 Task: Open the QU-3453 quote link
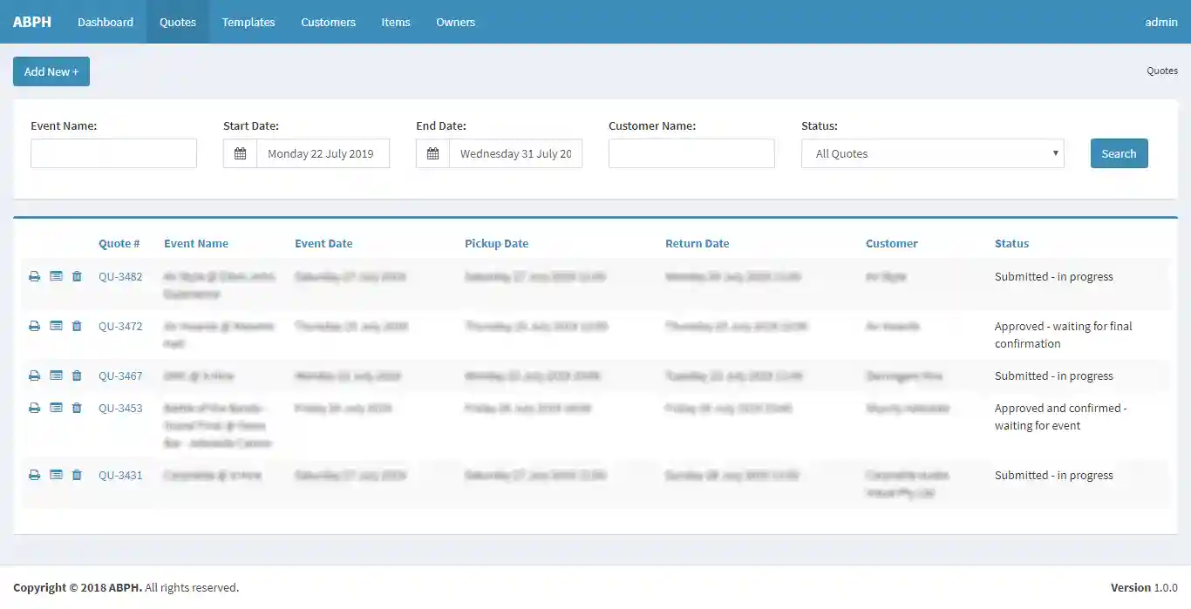(x=120, y=409)
